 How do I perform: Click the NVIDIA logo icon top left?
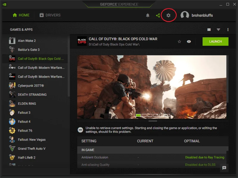4,4
